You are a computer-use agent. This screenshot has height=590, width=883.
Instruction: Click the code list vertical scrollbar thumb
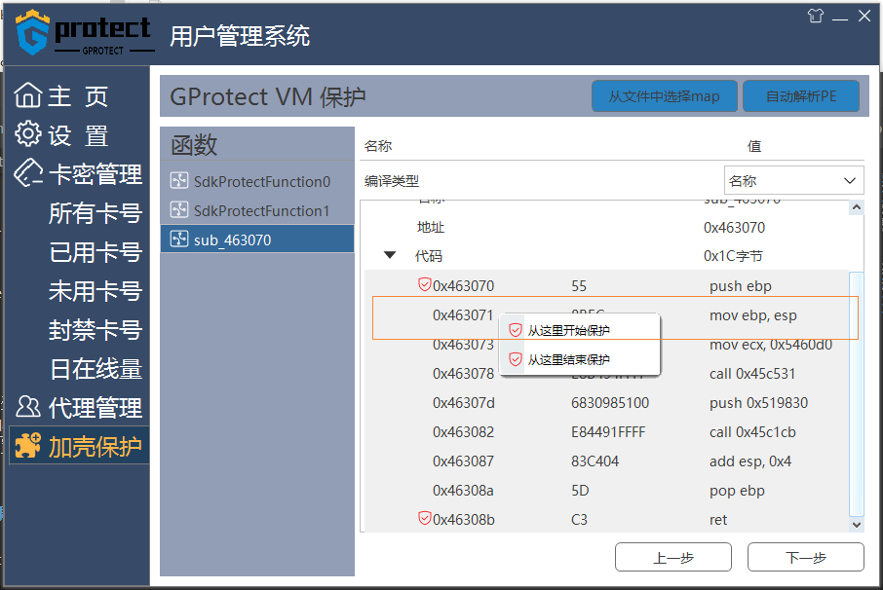[x=857, y=393]
